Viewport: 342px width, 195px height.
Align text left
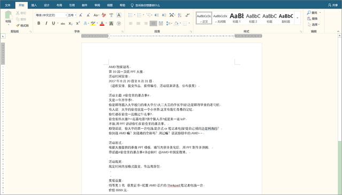pyautogui.click(x=130, y=24)
